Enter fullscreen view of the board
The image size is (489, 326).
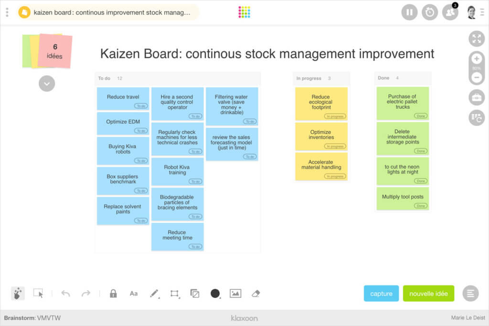tap(477, 39)
